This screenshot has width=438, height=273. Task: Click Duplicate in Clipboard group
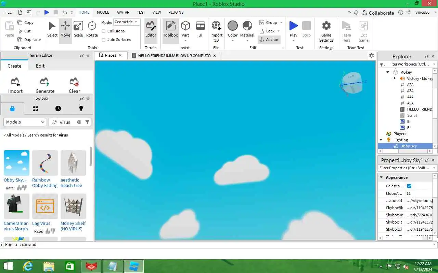click(x=29, y=40)
